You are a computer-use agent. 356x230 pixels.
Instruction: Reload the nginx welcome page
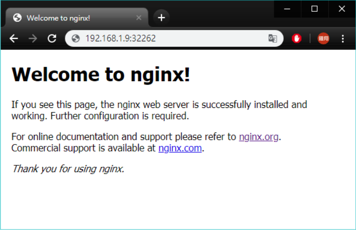[x=52, y=38]
